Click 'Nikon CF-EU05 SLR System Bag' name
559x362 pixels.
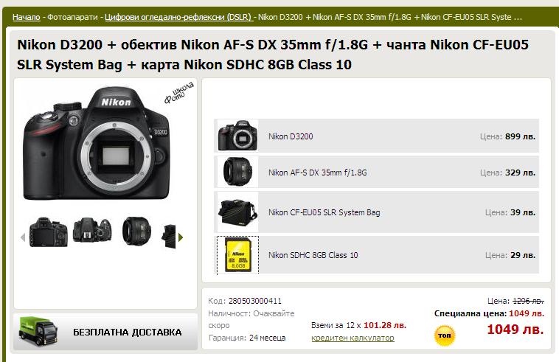pos(324,212)
